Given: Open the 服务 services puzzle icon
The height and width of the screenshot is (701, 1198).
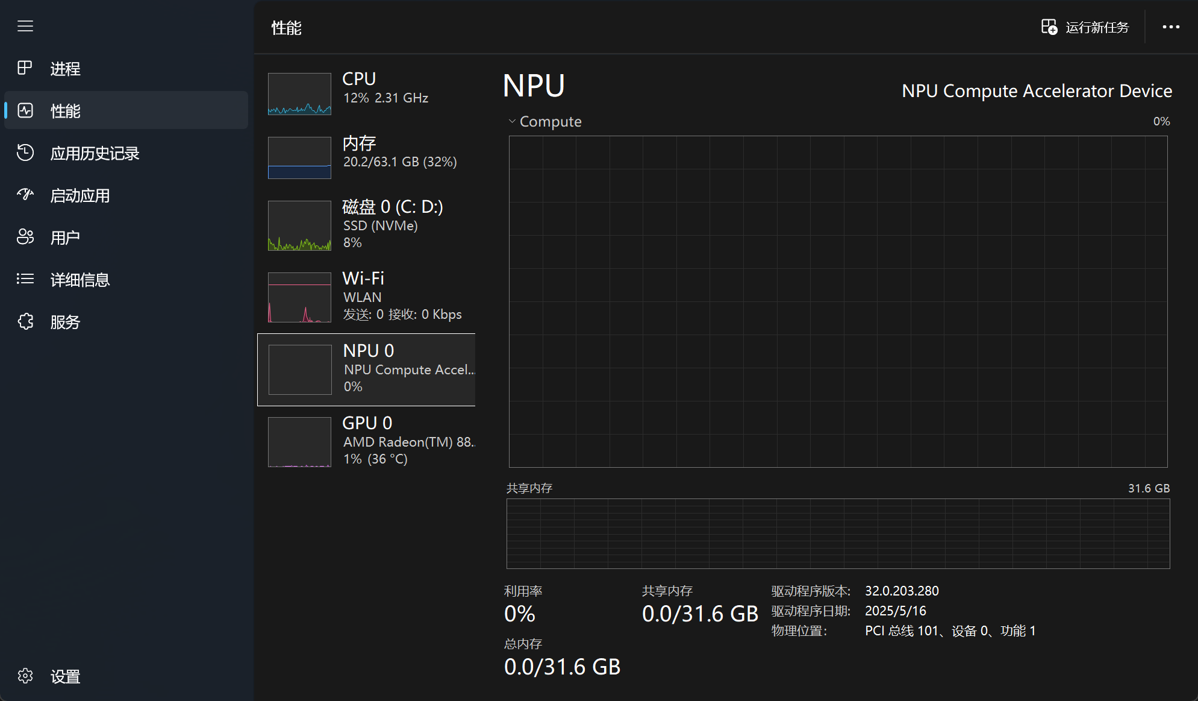Looking at the screenshot, I should 25,321.
